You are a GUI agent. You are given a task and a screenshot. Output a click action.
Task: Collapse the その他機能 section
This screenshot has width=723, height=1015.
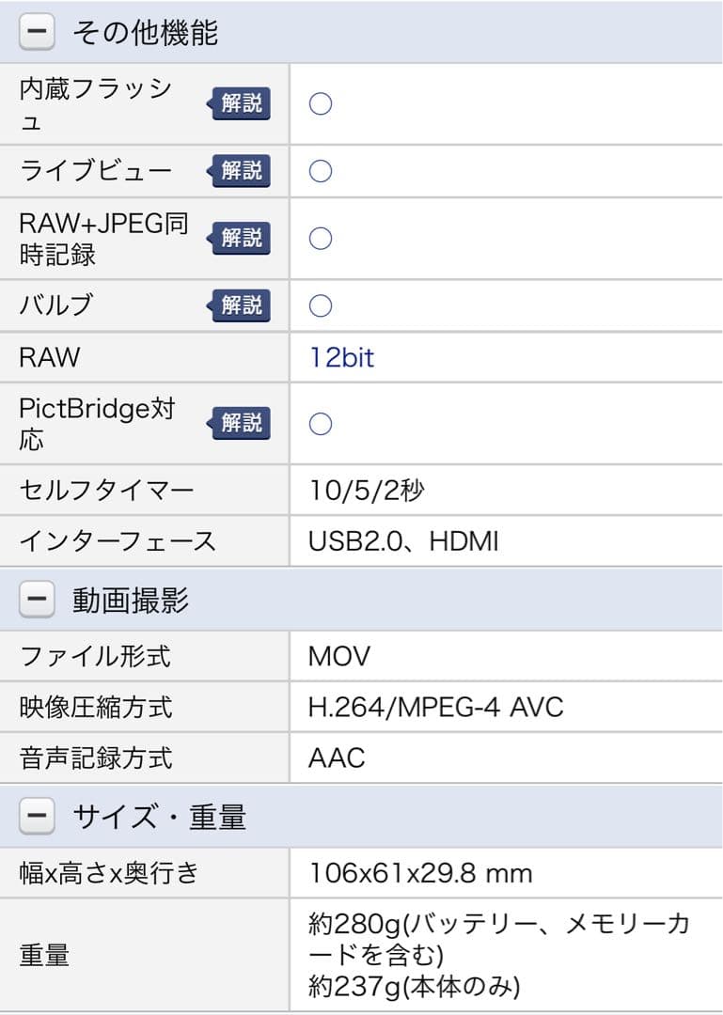(x=37, y=34)
